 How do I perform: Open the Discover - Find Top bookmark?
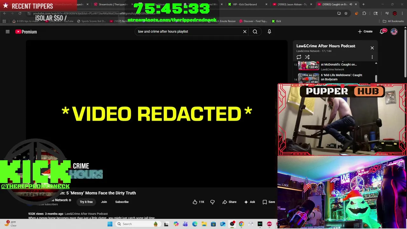253,21
